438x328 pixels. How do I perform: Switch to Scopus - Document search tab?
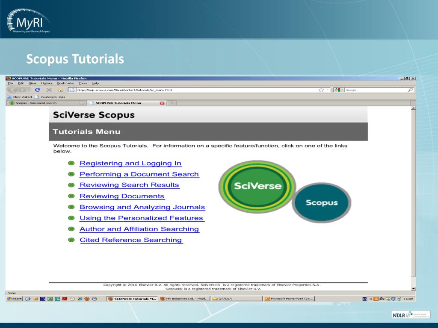(x=46, y=103)
